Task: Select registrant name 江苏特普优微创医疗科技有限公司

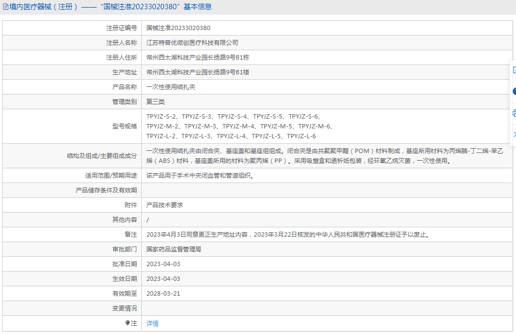Action: pyautogui.click(x=192, y=43)
